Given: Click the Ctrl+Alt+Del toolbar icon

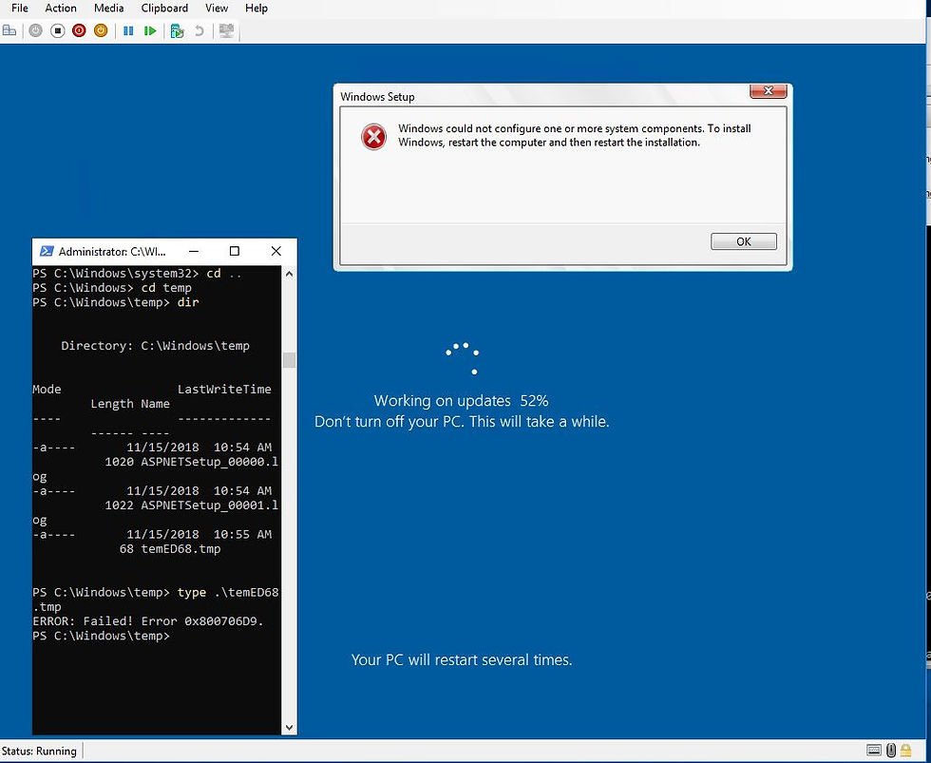Looking at the screenshot, I should [9, 30].
